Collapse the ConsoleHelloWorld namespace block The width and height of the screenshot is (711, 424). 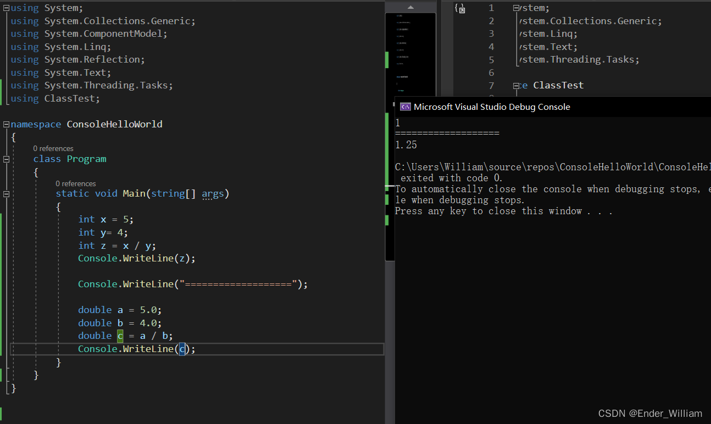click(x=6, y=125)
